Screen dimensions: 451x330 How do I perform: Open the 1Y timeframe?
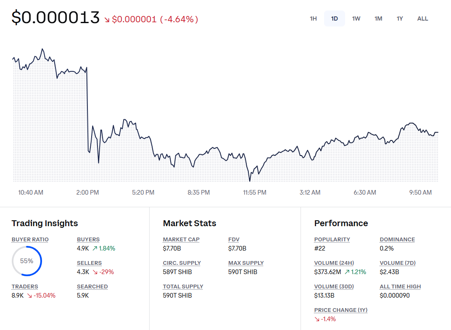[400, 18]
